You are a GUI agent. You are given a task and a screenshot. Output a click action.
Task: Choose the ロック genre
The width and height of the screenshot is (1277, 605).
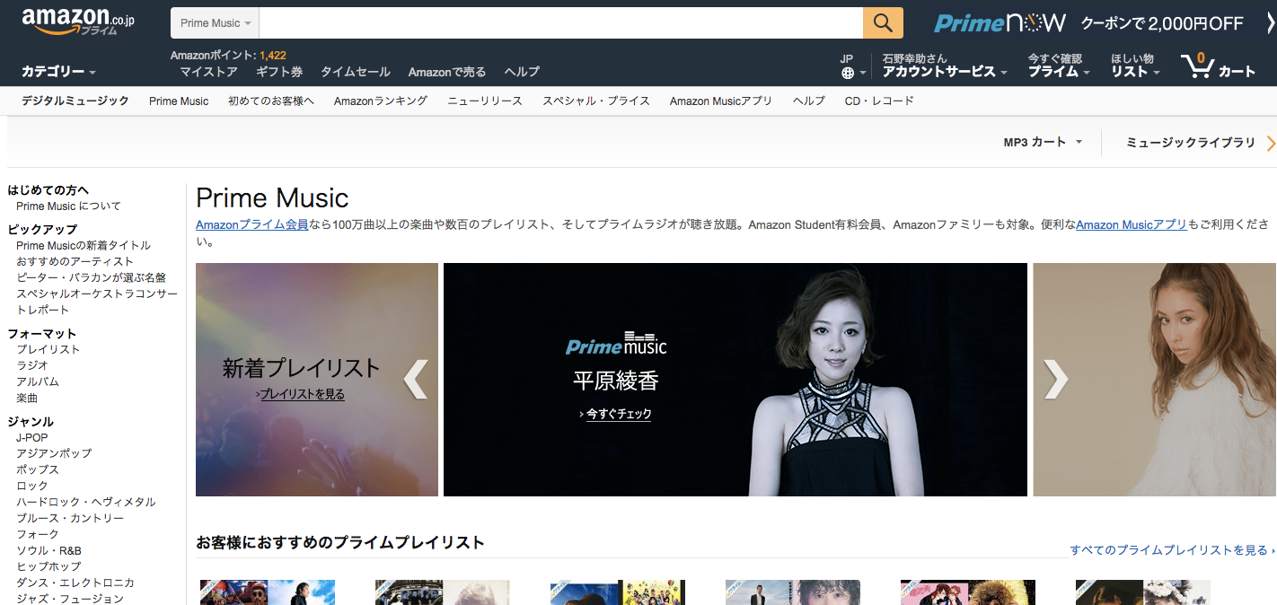[x=32, y=486]
